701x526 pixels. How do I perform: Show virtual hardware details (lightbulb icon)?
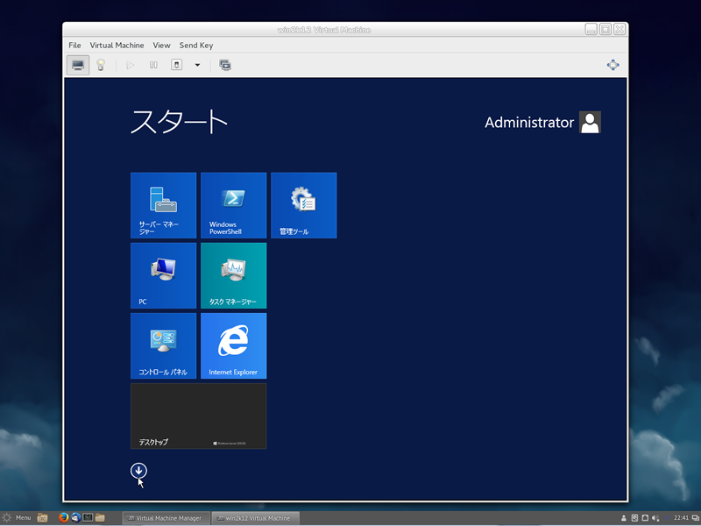pos(101,65)
